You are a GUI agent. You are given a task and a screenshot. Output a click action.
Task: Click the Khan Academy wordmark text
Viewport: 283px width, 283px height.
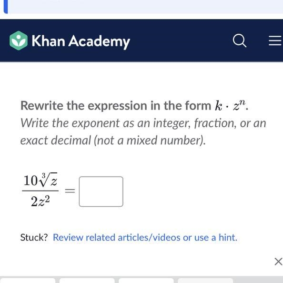coord(81,41)
